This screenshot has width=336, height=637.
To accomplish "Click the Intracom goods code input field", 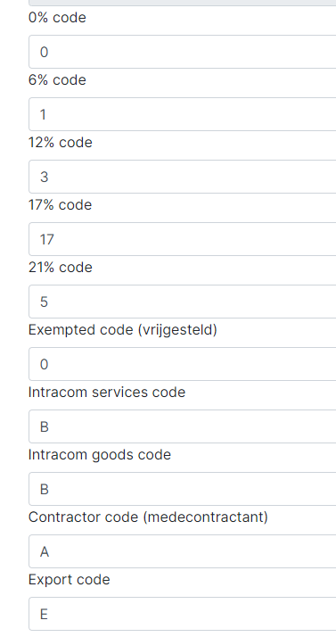I will 182,489.
